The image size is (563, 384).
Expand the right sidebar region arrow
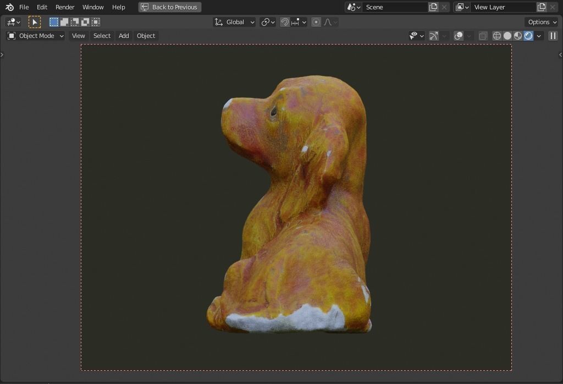(560, 55)
